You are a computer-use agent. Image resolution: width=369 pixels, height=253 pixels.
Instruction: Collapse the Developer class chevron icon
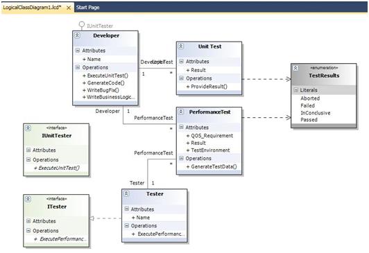point(77,35)
